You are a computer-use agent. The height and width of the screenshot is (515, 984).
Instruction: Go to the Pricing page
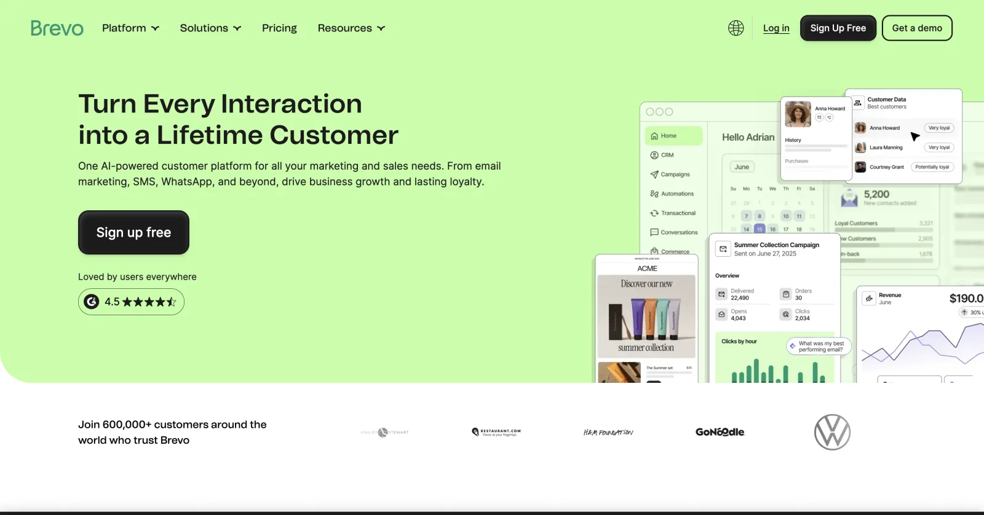click(x=279, y=28)
